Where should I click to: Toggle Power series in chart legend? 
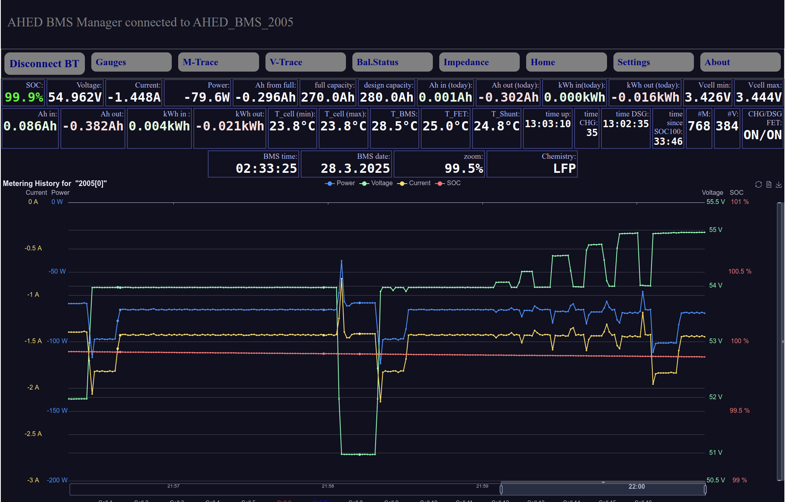click(340, 183)
